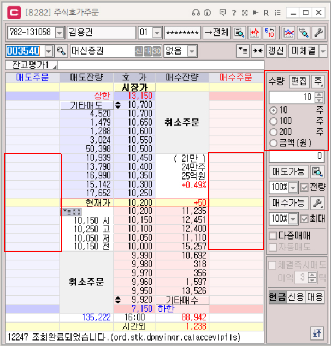Click the headset support icon in title bar
This screenshot has height=346, width=331.
click(196, 13)
